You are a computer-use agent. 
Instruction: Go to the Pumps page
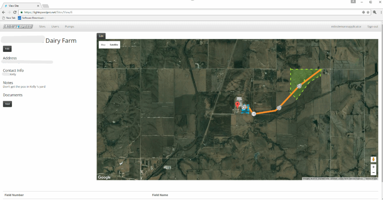coord(70,27)
